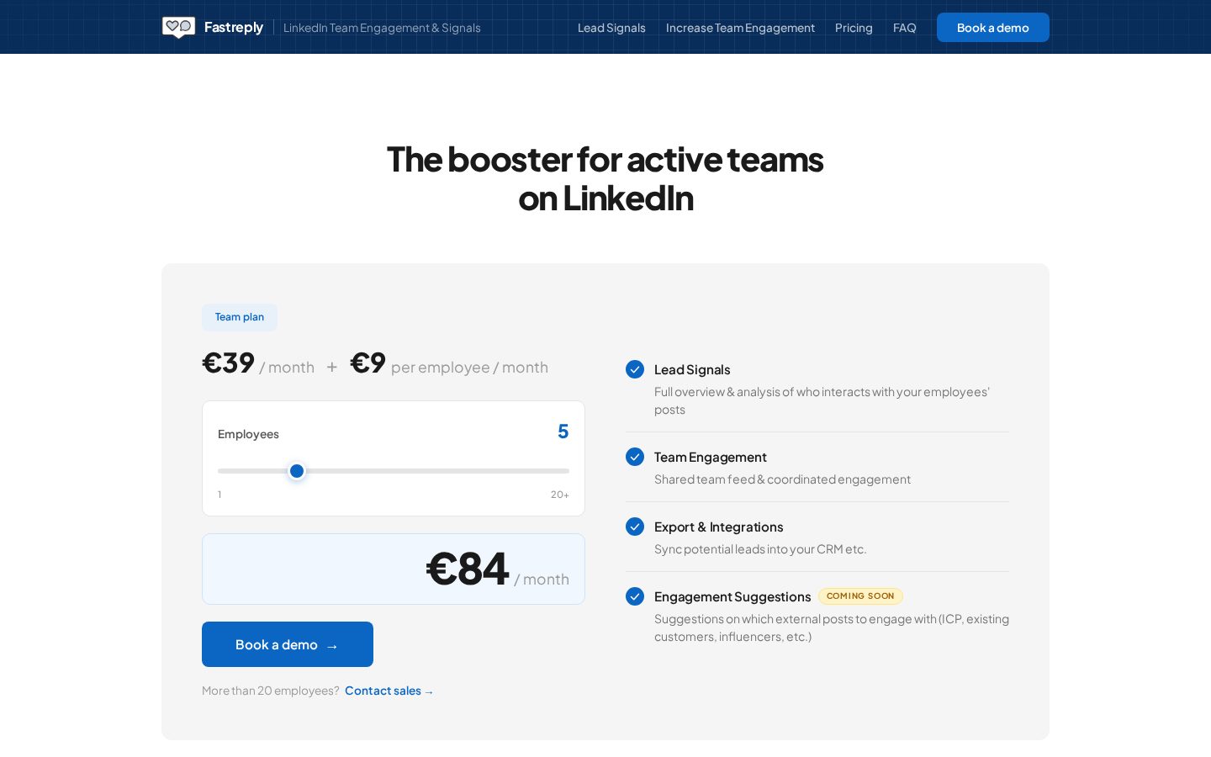Click the More than 20 employees? text
Image resolution: width=1211 pixels, height=757 pixels.
(271, 691)
